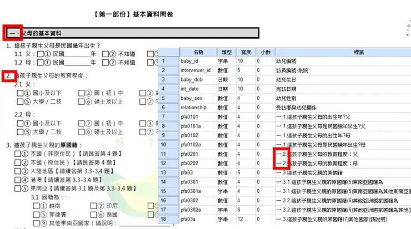Viewport: 411px width, 229px height.
Task: Select row number 18 in variable table
Action: [x=168, y=219]
